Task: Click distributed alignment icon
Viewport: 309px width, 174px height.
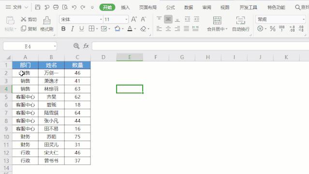Action: coord(195,29)
